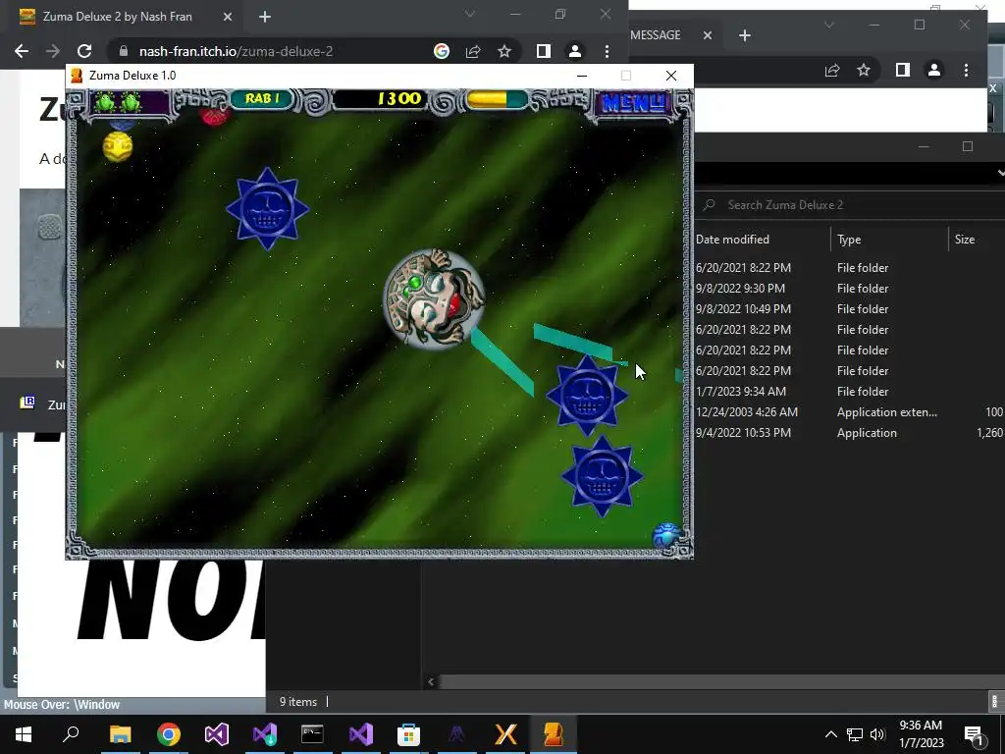Open the volume control in the tray
Viewport: 1005px width, 754px height.
pyautogui.click(x=877, y=734)
